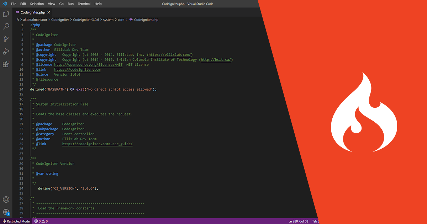Expand the CodeIgniter folder breadcrumb

60,20
